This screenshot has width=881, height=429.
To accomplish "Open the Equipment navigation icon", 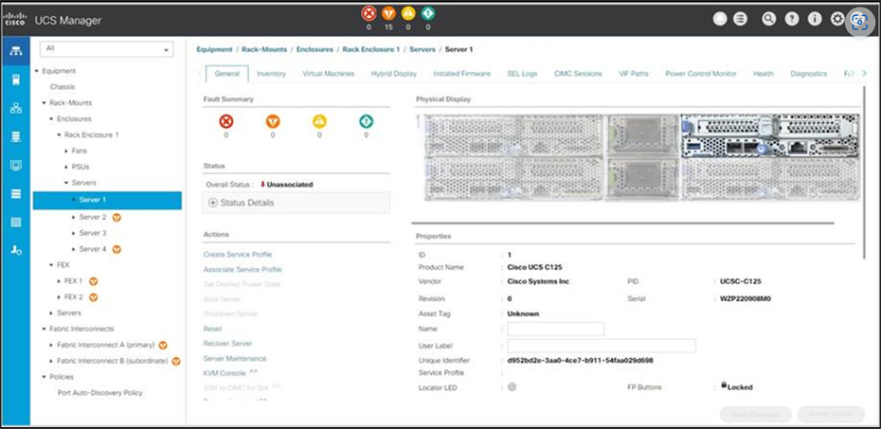I will click(x=16, y=52).
